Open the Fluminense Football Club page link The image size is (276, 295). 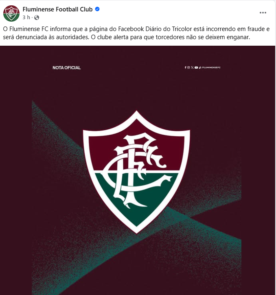[x=57, y=9]
